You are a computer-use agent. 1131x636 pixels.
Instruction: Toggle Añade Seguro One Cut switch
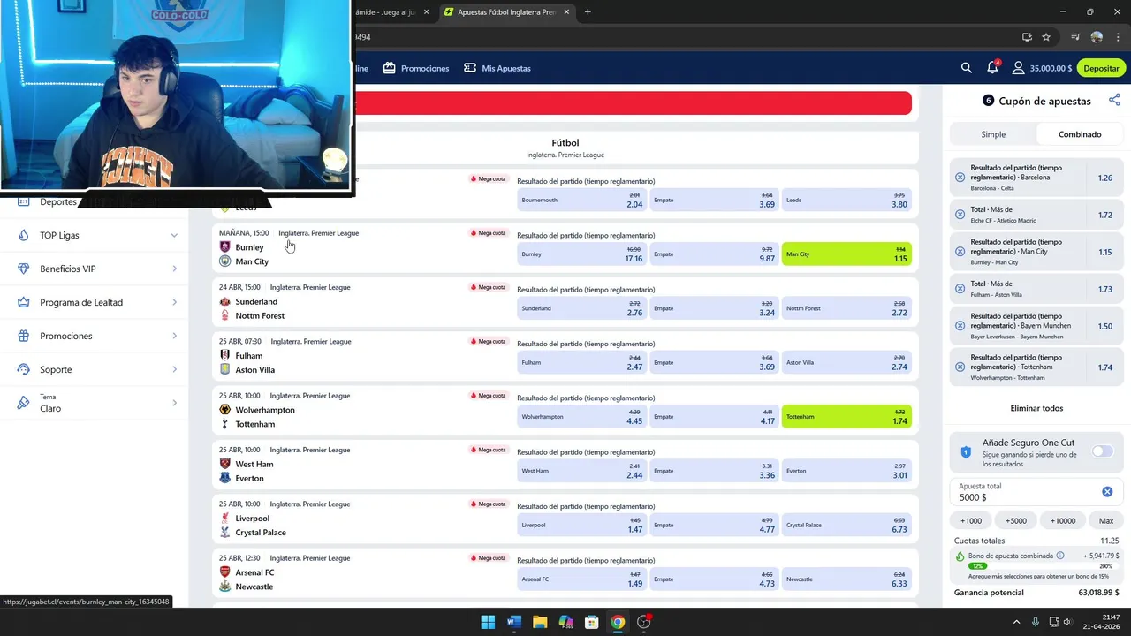pos(1102,451)
